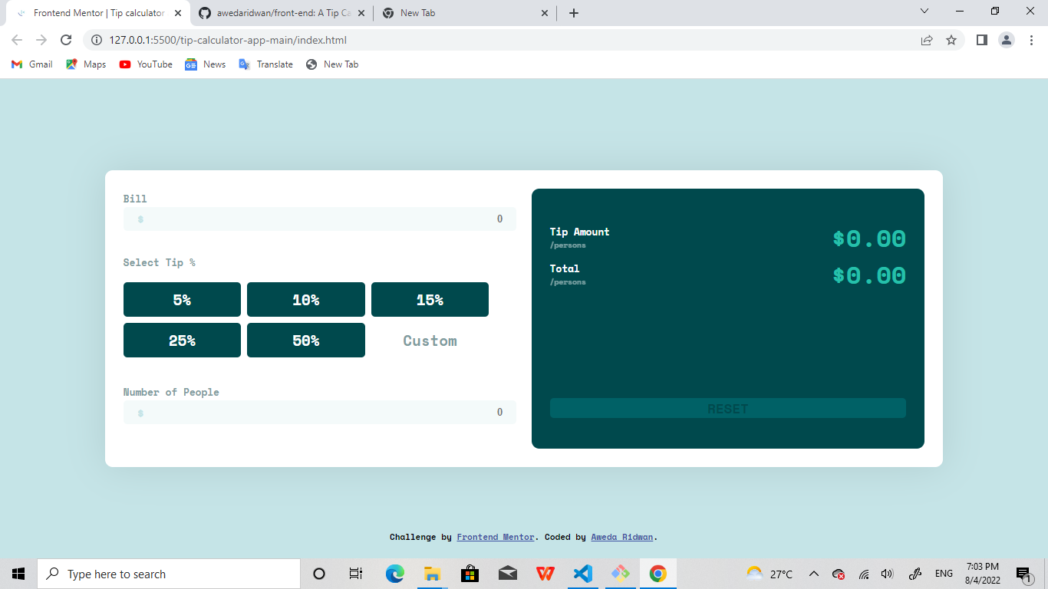The height and width of the screenshot is (589, 1048).
Task: Reload the page with the refresh icon
Action: click(66, 40)
